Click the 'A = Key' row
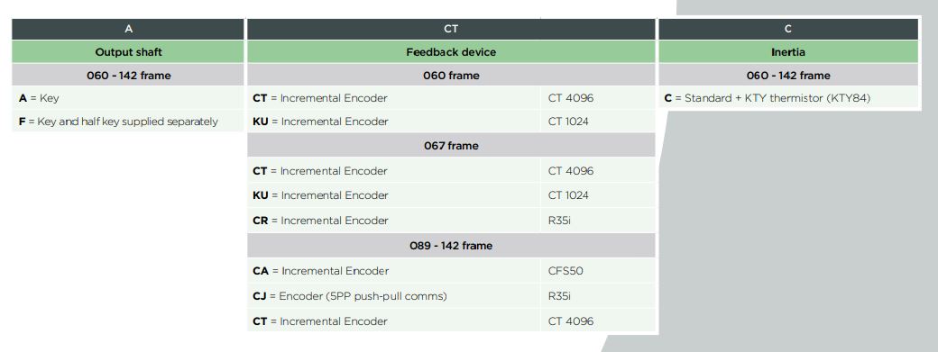938x352 pixels. pos(128,98)
